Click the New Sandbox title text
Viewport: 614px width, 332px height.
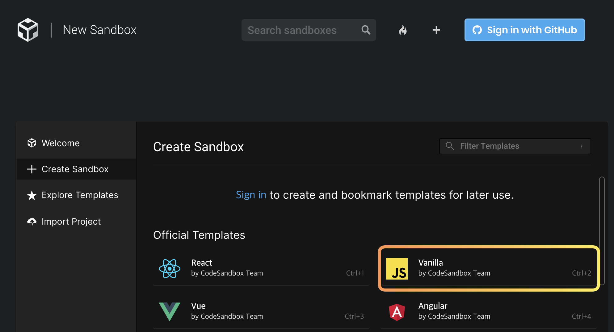coord(99,30)
